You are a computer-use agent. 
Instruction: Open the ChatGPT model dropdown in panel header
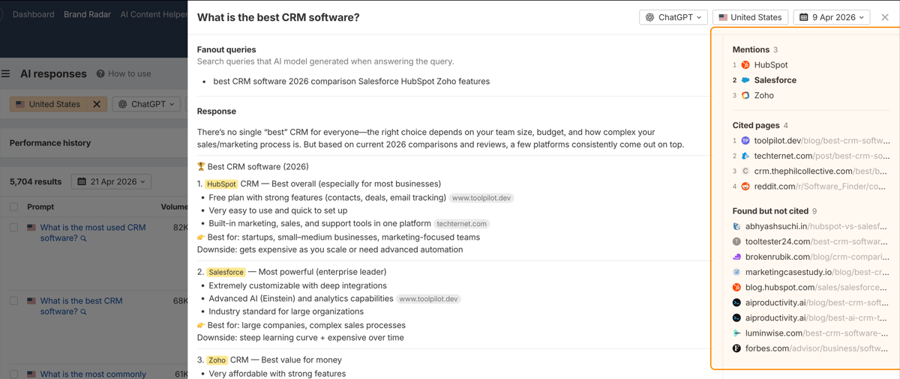673,17
